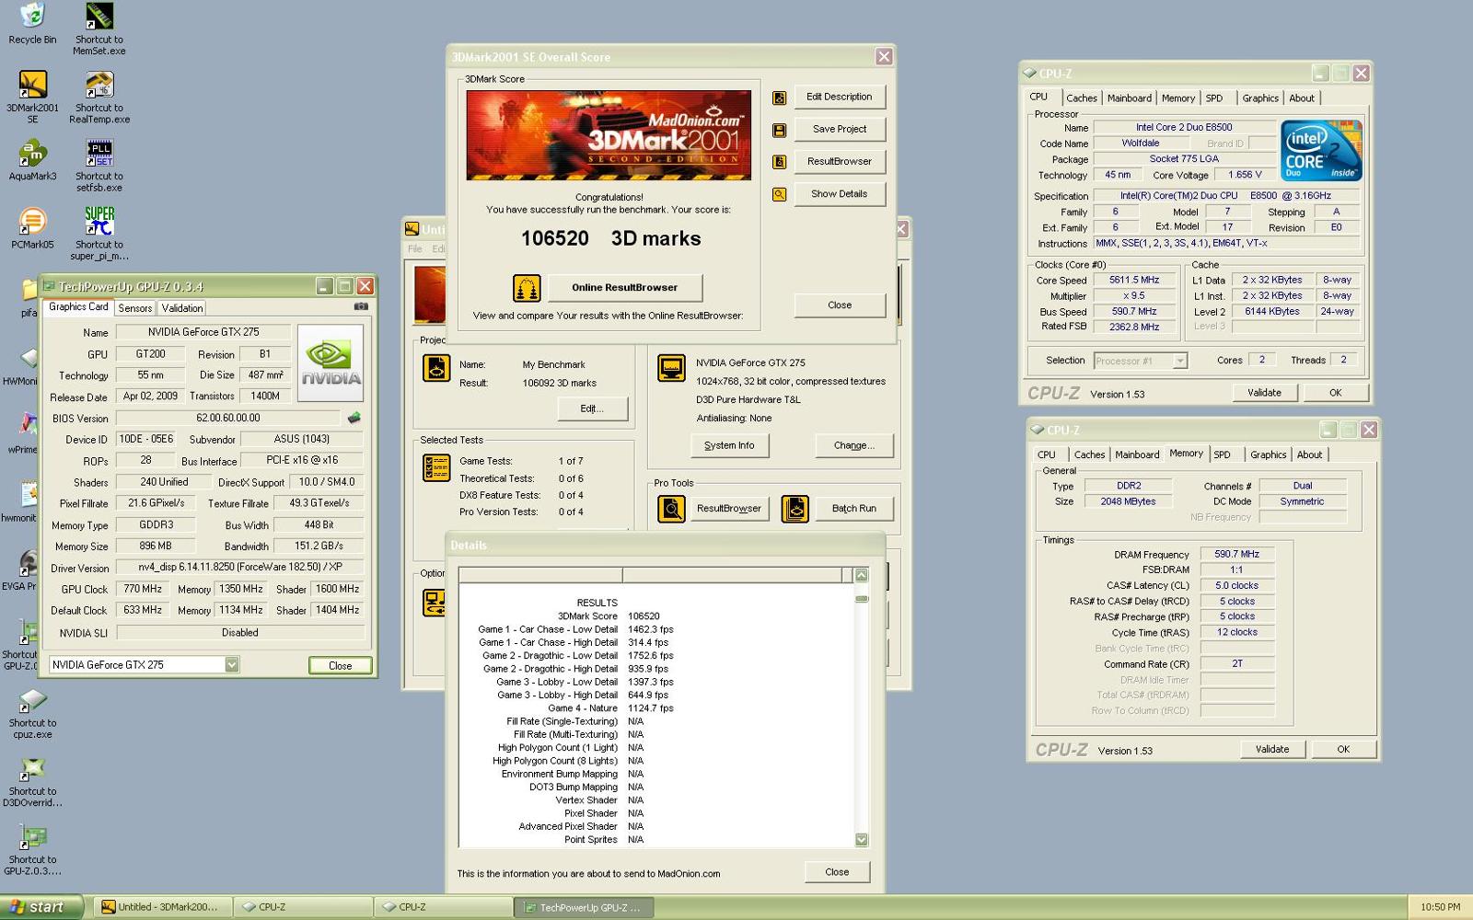1473x920 pixels.
Task: Open the setfsb.exe shortcut icon
Action: pos(99,153)
